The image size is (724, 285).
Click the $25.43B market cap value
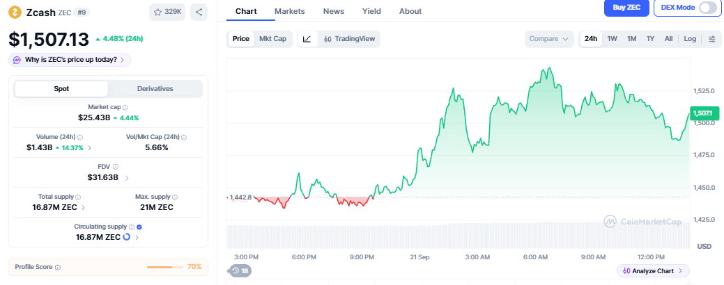click(x=94, y=117)
